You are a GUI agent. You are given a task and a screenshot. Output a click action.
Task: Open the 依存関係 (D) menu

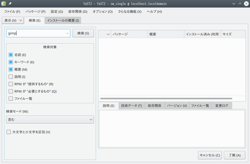pos(78,11)
